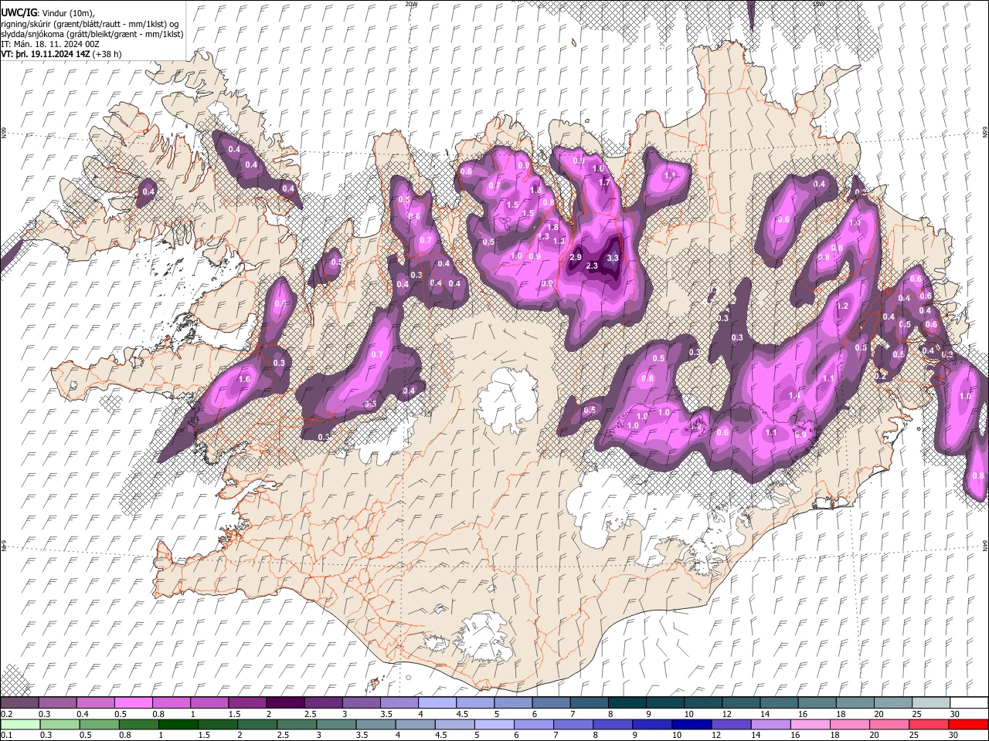Select the red-pink 25–30 rain legend swatch
Screen dimensions: 989x741
click(928, 724)
